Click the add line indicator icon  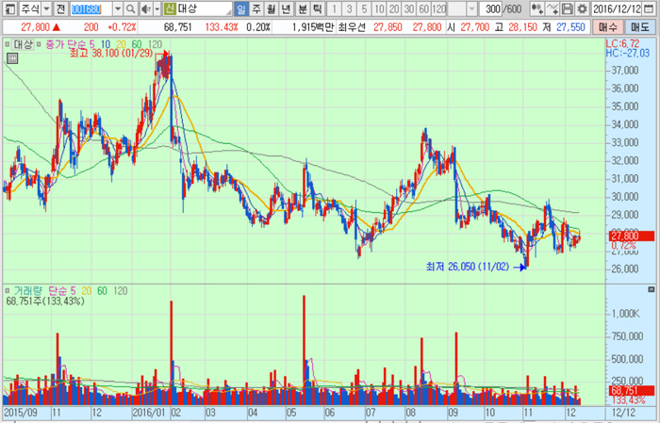click(x=553, y=8)
